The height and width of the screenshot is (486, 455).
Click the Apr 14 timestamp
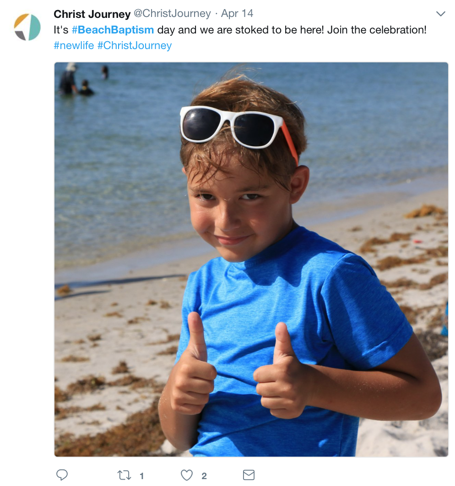[x=237, y=13]
